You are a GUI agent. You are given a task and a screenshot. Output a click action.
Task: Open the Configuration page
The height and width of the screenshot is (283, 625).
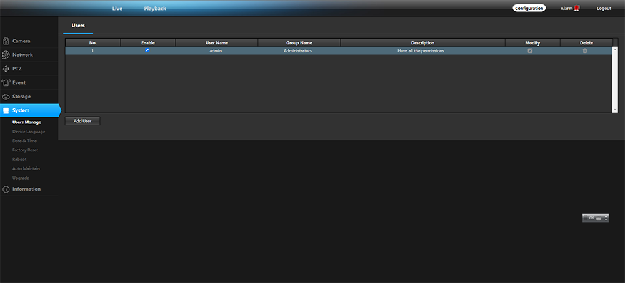529,9
